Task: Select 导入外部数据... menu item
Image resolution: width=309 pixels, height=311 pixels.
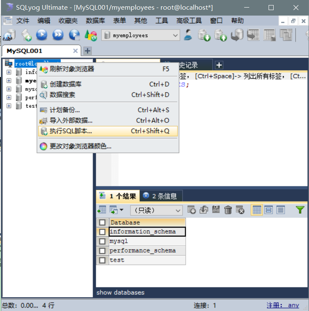Action: point(108,120)
